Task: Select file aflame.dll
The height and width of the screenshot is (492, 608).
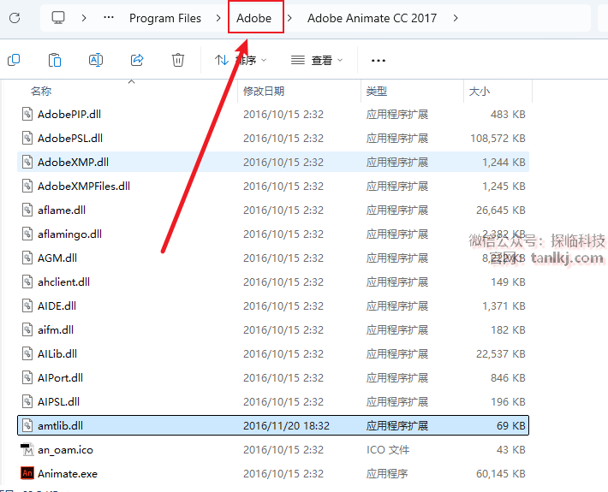Action: click(273, 210)
